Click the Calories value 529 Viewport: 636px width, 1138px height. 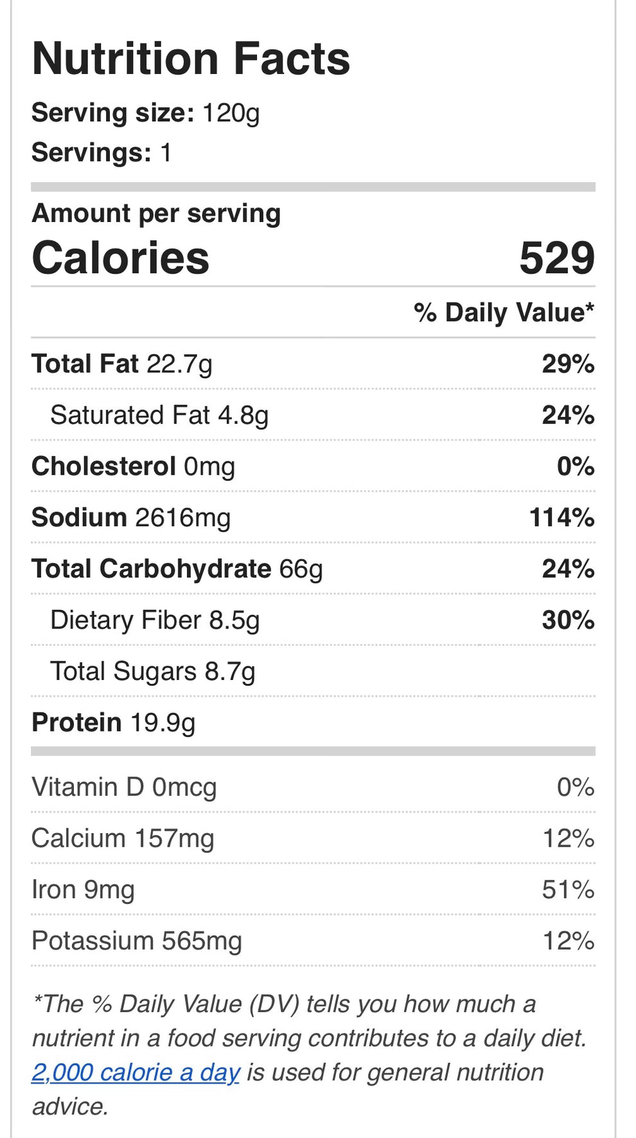point(556,258)
